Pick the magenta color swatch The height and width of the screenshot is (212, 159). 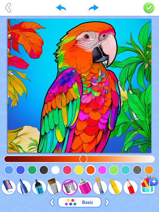pyautogui.click(x=102, y=170)
